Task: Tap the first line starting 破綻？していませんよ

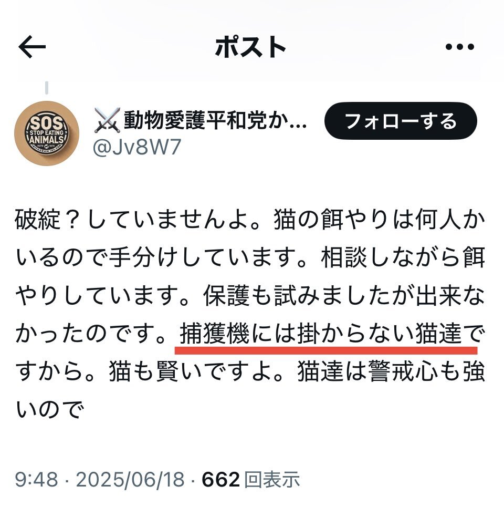Action: pyautogui.click(x=250, y=220)
